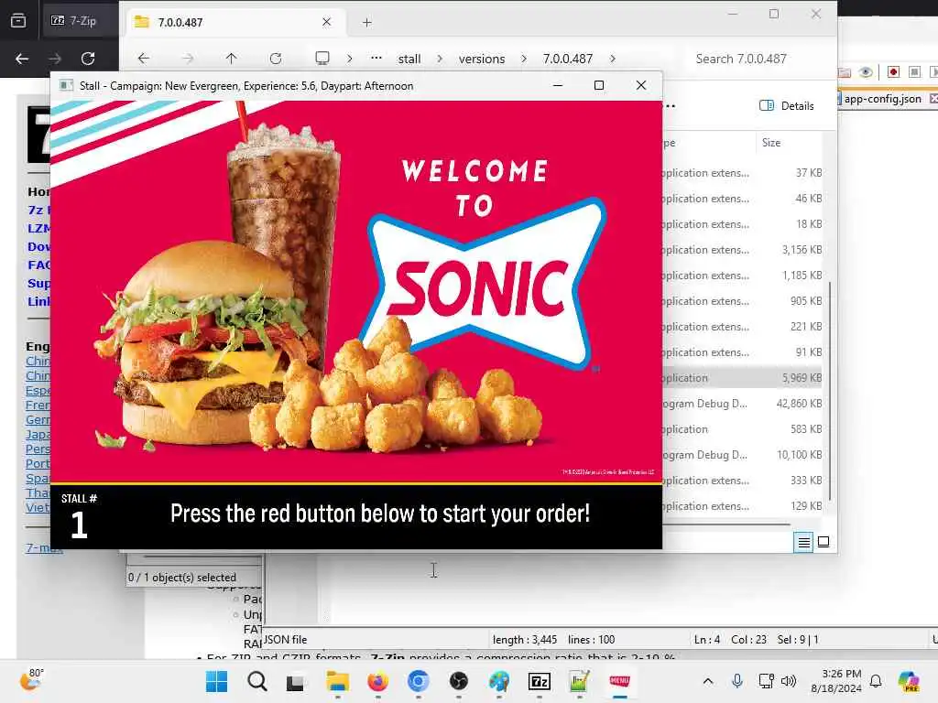Click the File Explorer horizontal scrollbar

click(x=726, y=525)
